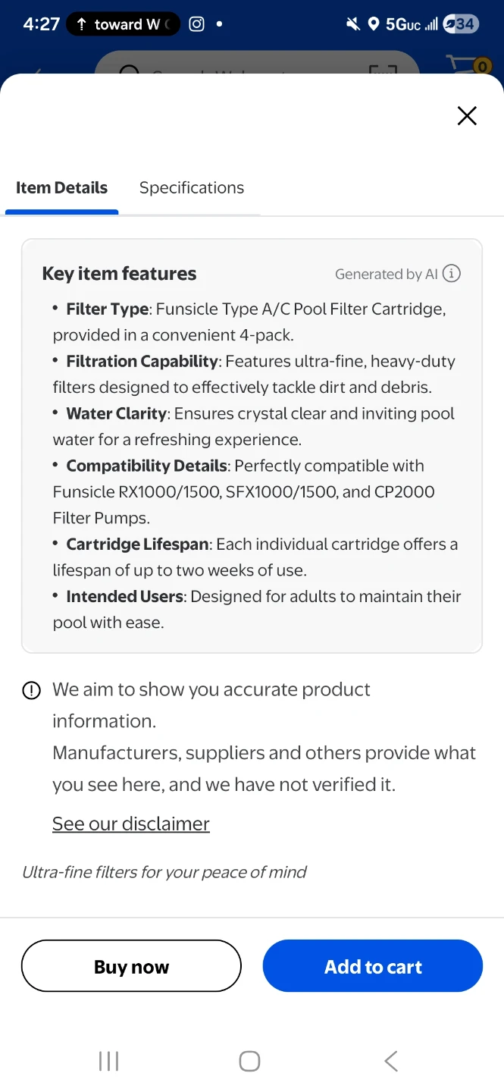Select the Item Details tab
This screenshot has width=504, height=1092.
(62, 188)
